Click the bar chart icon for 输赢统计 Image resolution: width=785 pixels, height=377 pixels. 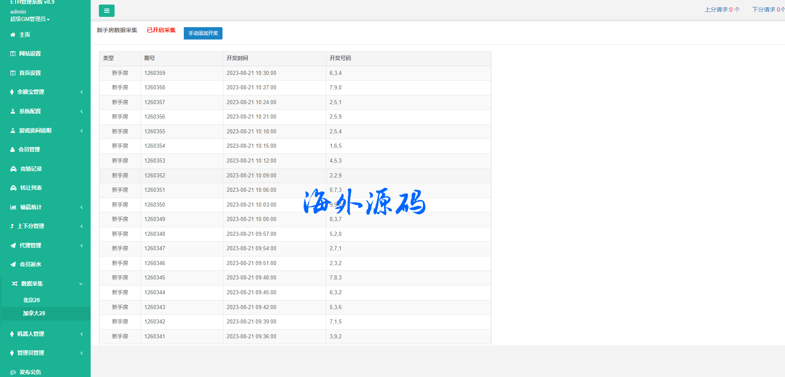[x=13, y=207]
